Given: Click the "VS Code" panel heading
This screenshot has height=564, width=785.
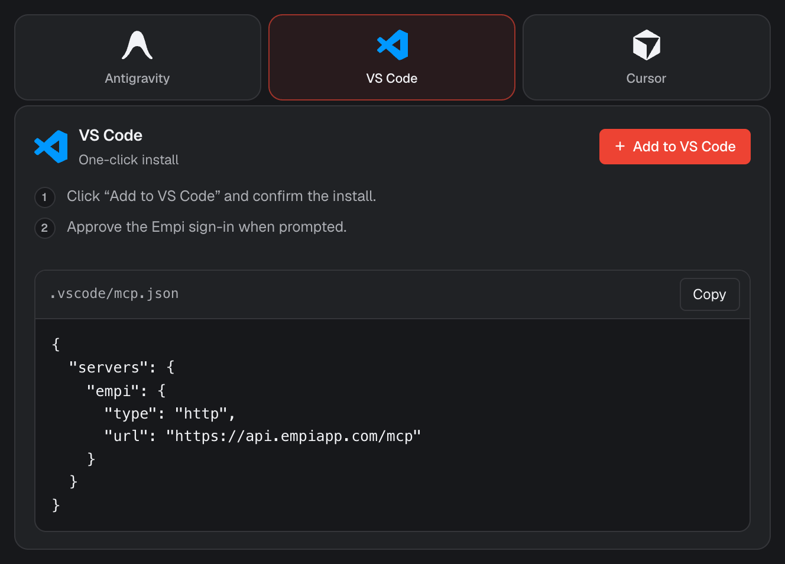Looking at the screenshot, I should [x=111, y=135].
